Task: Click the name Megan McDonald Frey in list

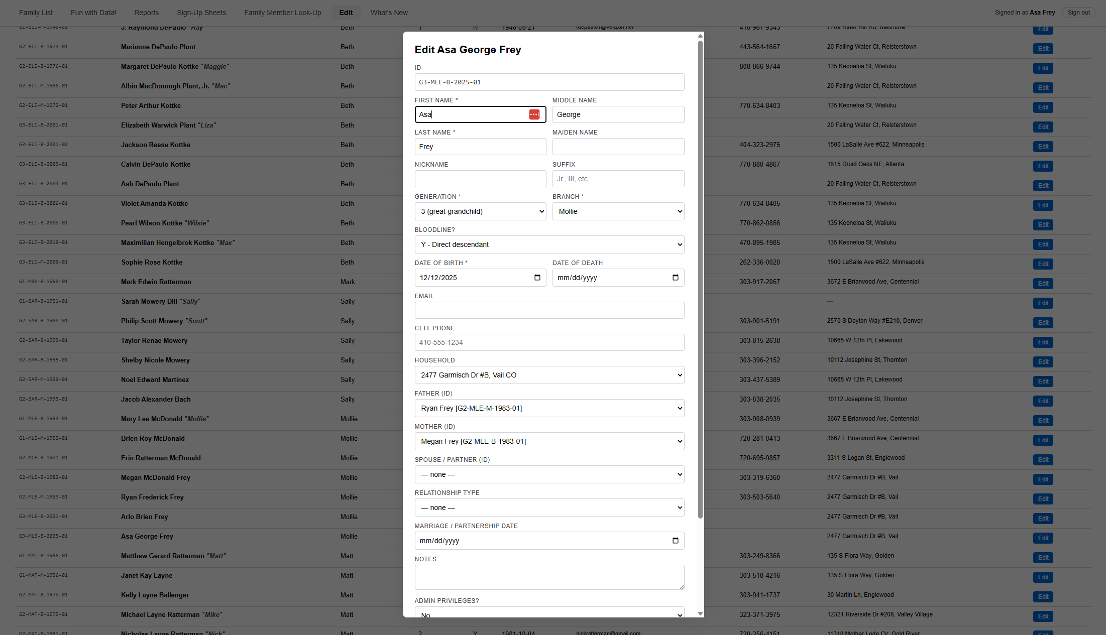Action: pos(155,477)
